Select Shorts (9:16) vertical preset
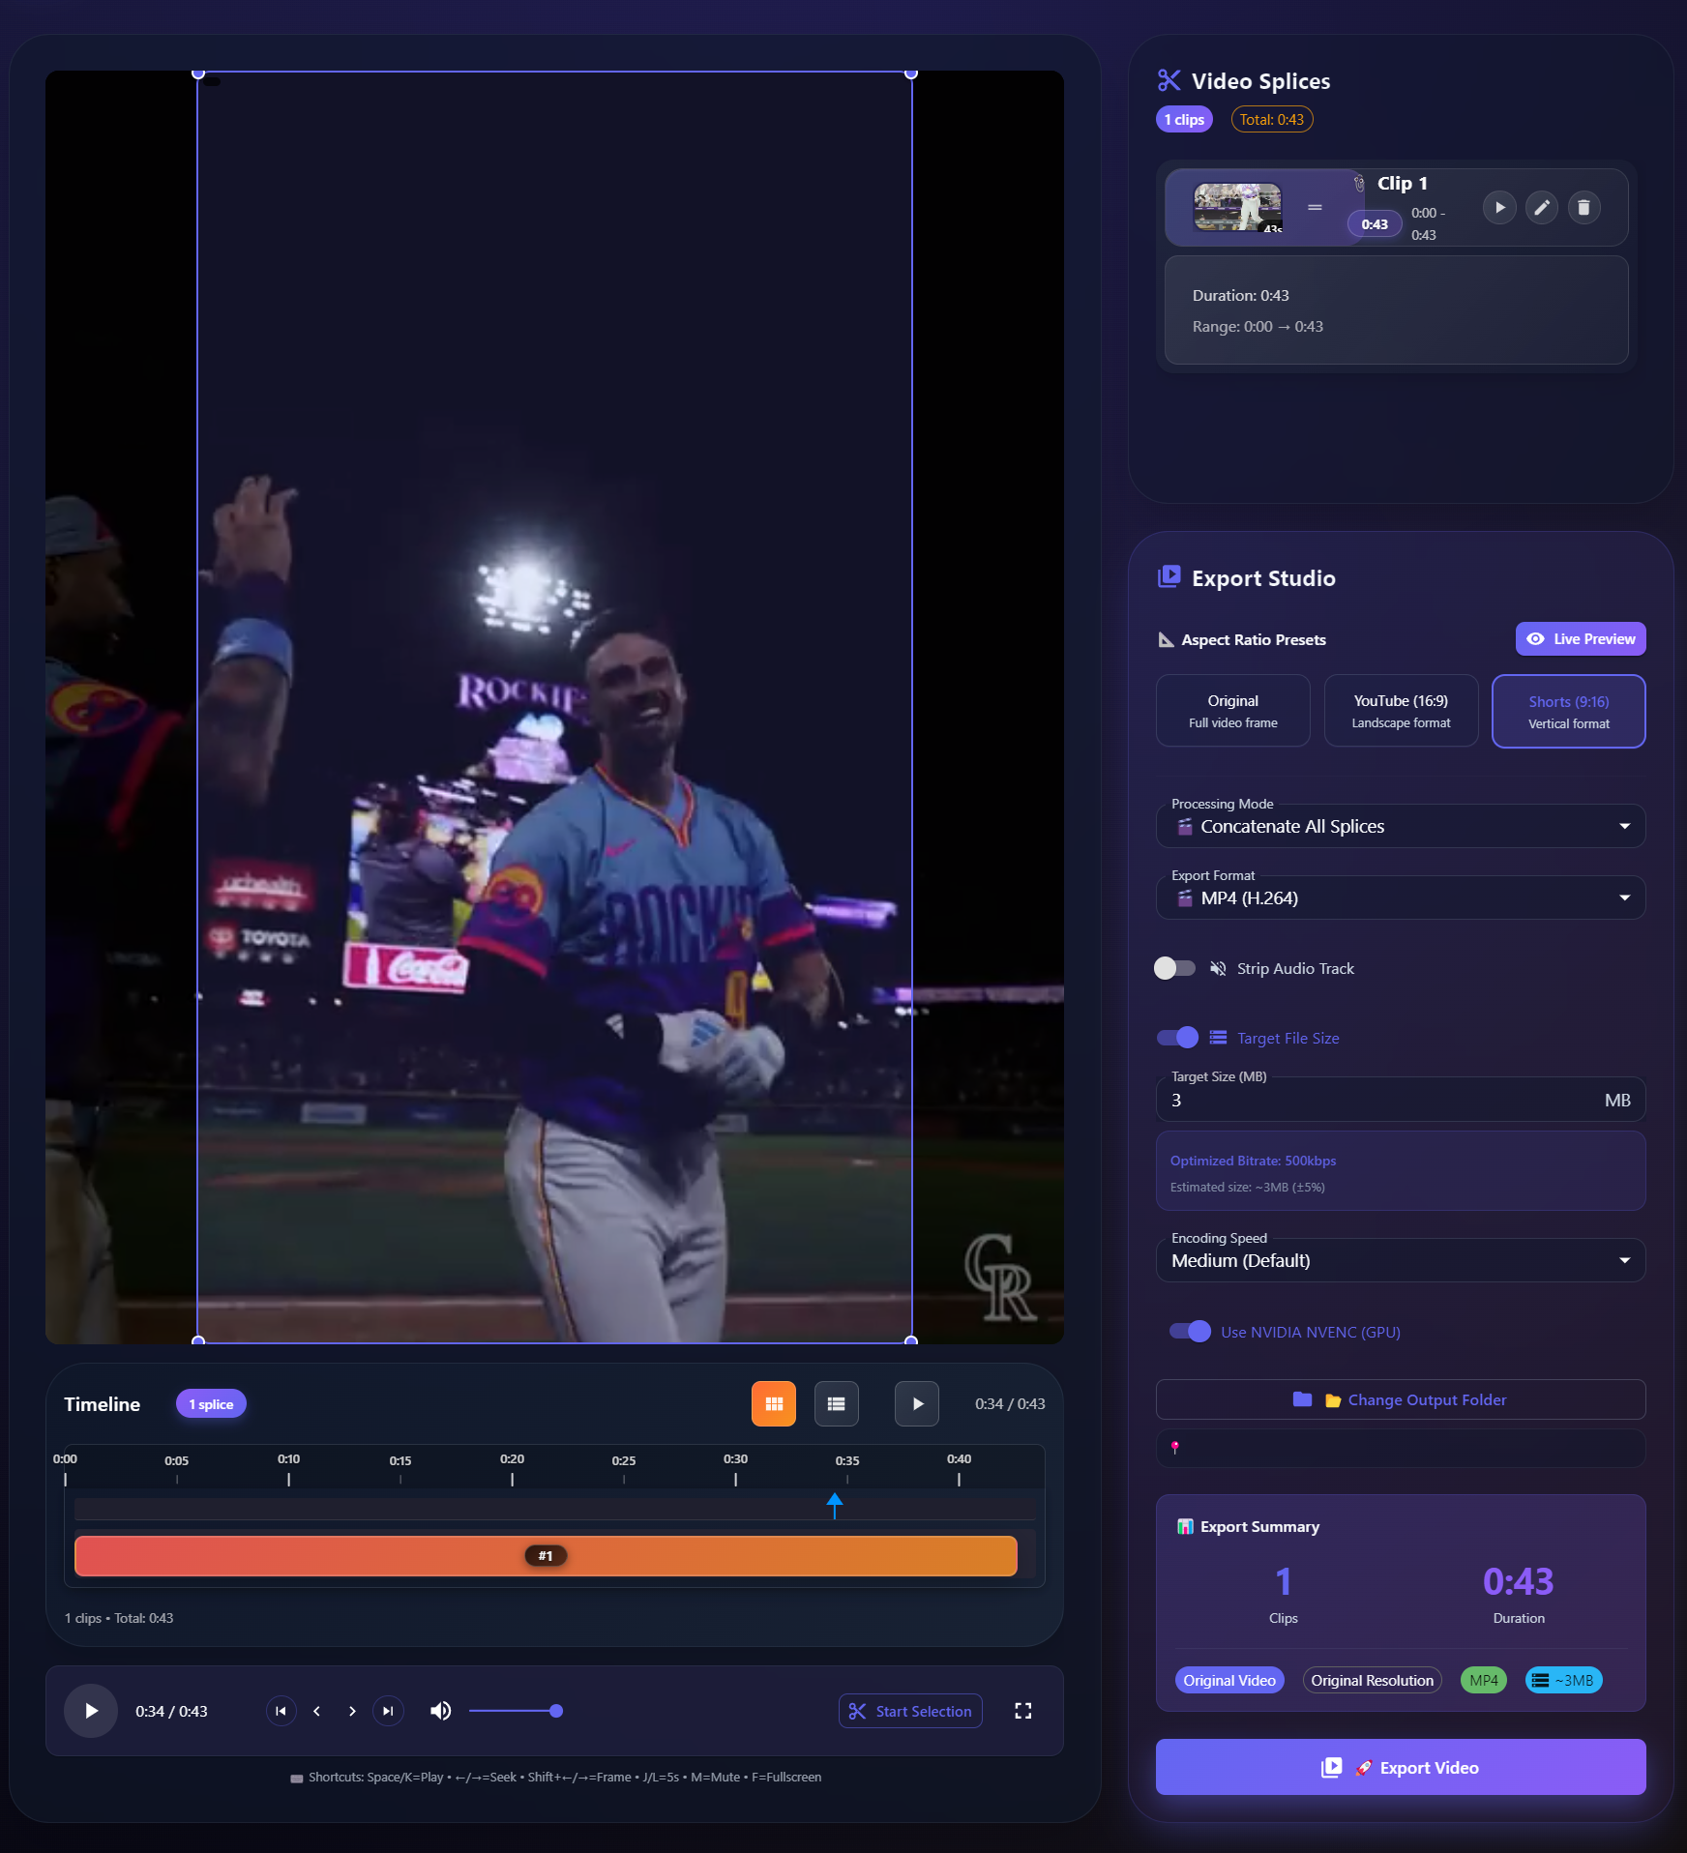The width and height of the screenshot is (1687, 1853). (x=1569, y=711)
